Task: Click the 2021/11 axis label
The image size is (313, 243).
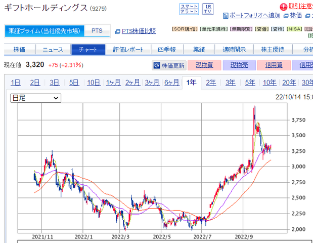Action: click(42, 237)
